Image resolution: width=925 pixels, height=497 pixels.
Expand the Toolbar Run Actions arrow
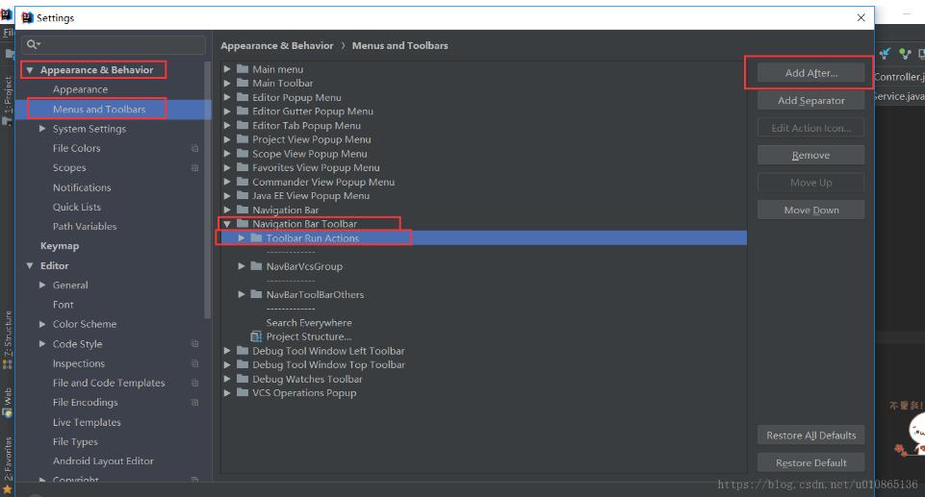(x=242, y=237)
